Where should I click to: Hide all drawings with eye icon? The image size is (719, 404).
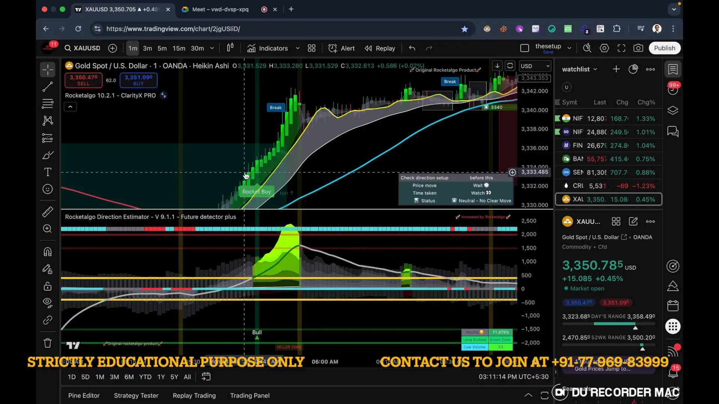click(x=48, y=303)
